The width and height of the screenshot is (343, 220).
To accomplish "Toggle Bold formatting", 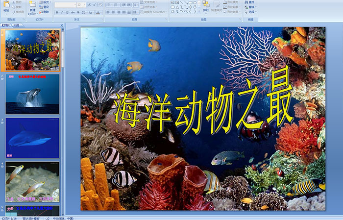I will click(57, 12).
